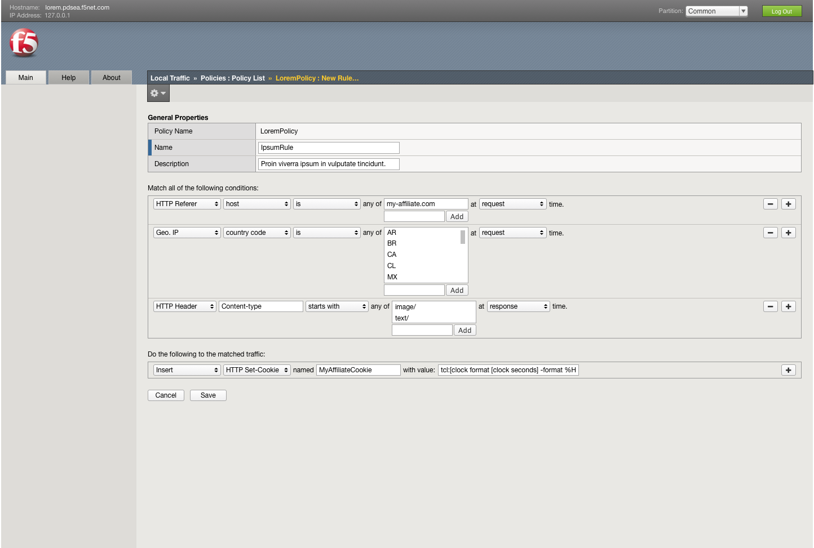The width and height of the screenshot is (814, 548).
Task: Select my-affiliate.com in value list
Action: (x=426, y=204)
